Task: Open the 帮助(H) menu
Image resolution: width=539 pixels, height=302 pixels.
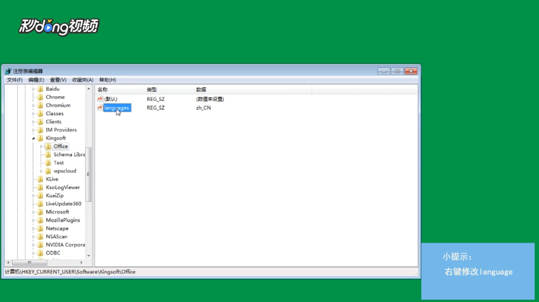Action: click(x=108, y=80)
